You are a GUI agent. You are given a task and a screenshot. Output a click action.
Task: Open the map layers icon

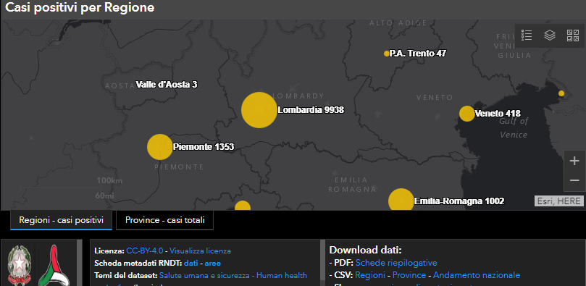click(x=550, y=35)
